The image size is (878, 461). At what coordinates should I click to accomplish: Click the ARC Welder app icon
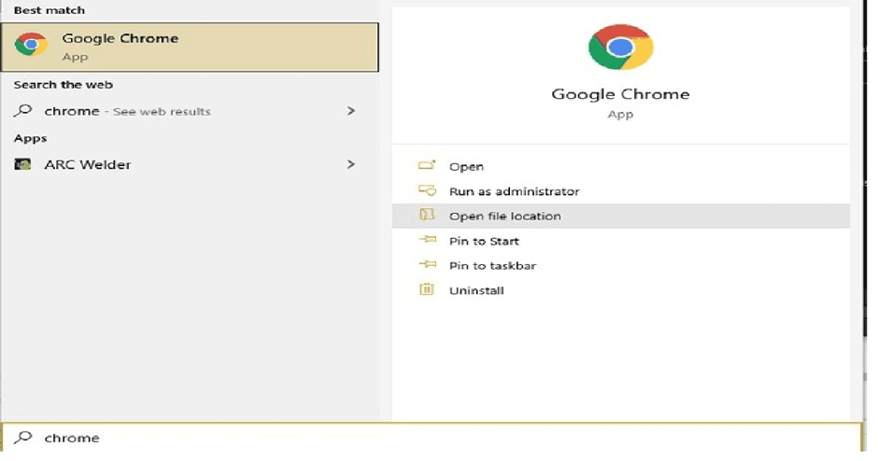click(22, 164)
